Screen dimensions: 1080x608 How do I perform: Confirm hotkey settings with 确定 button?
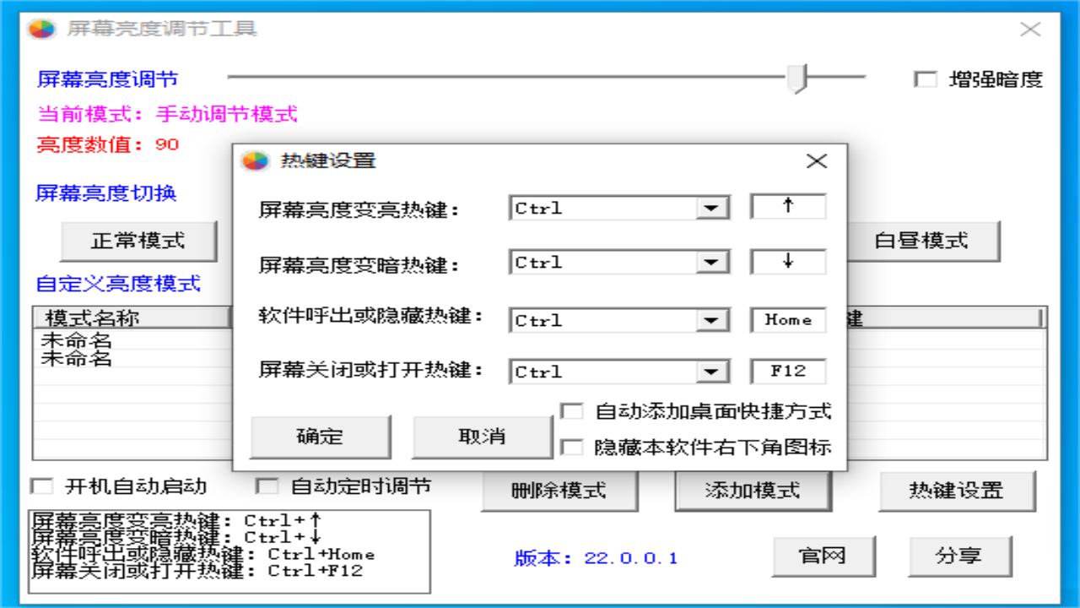321,436
